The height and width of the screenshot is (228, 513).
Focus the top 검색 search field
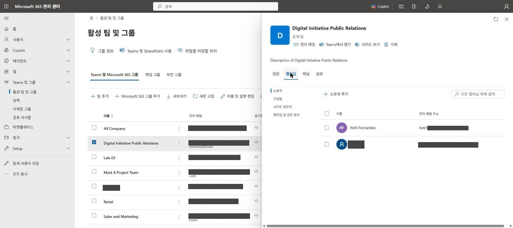coord(216,6)
